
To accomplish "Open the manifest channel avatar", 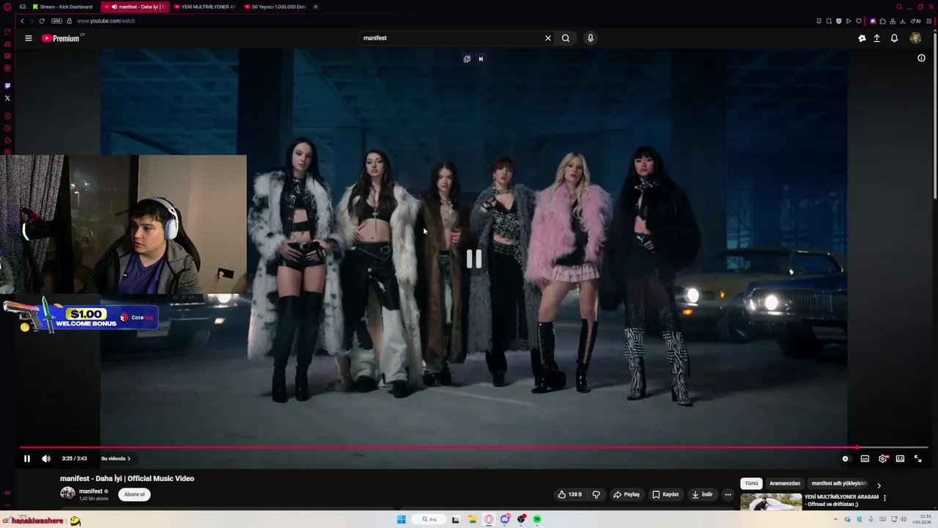I will (x=67, y=494).
